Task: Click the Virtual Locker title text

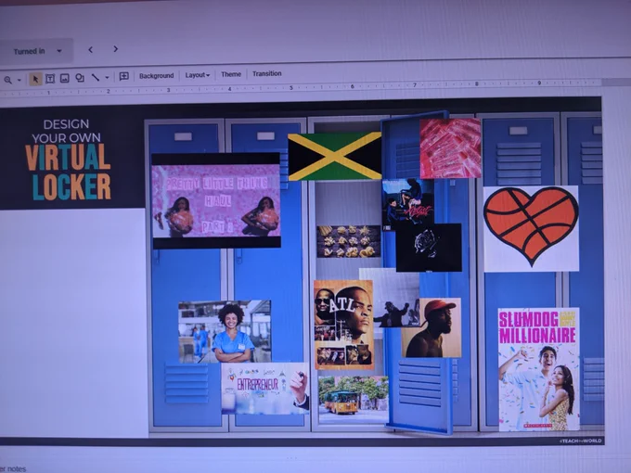Action: (x=68, y=173)
